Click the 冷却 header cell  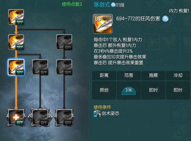pos(178,76)
